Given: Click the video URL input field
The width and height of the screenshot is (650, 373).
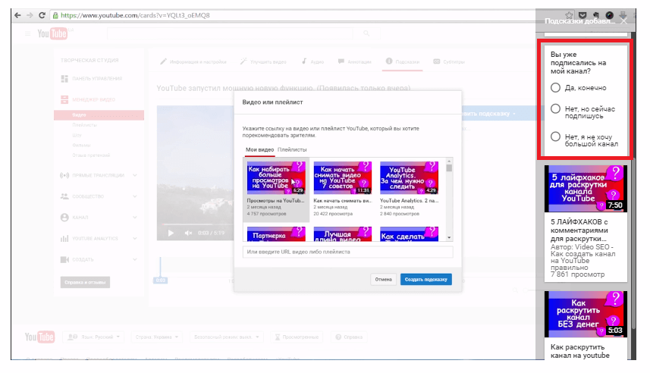Looking at the screenshot, I should [x=347, y=252].
